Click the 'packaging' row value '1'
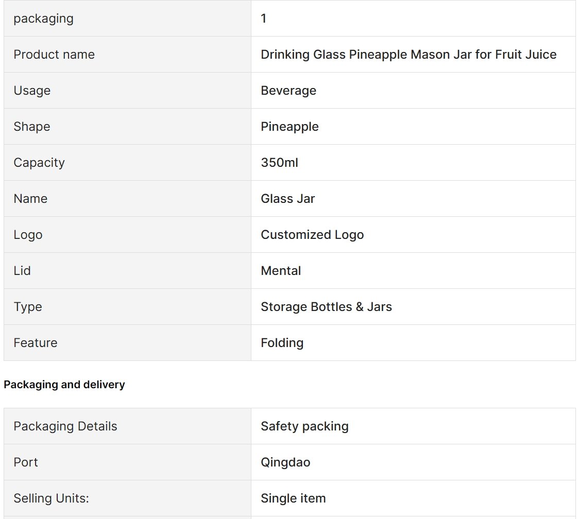Image resolution: width=578 pixels, height=519 pixels. (x=263, y=19)
